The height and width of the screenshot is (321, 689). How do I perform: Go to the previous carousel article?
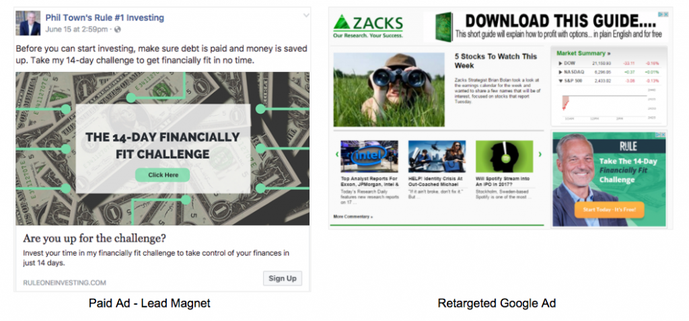click(337, 154)
